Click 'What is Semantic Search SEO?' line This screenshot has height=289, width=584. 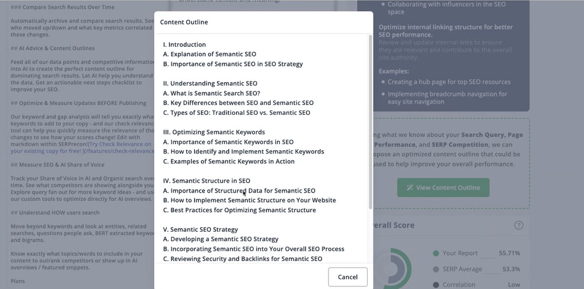[x=211, y=93]
